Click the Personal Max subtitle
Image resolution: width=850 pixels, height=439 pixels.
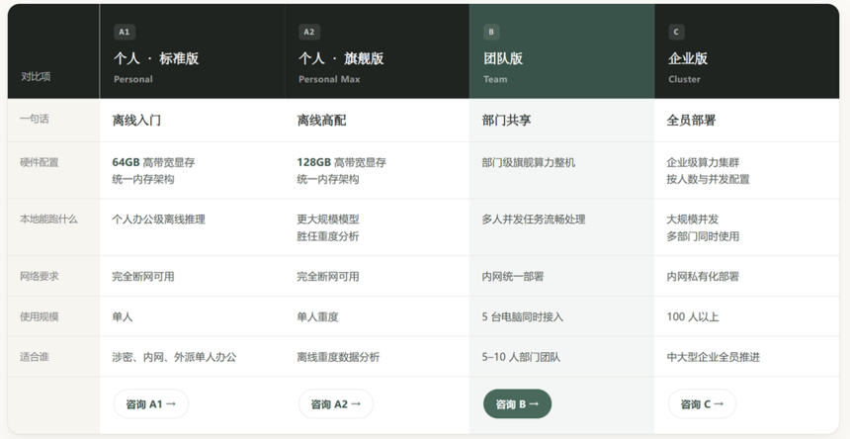(329, 79)
